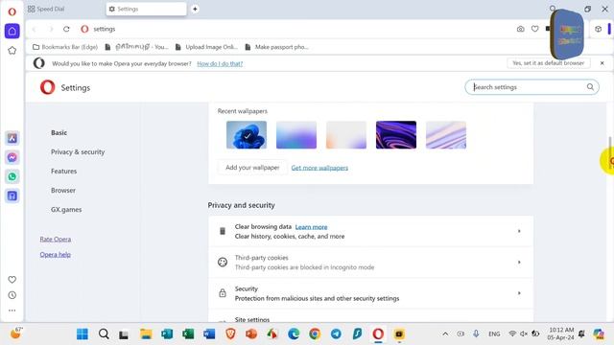Launch Brave browser from taskbar
614x345 pixels.
tap(230, 334)
